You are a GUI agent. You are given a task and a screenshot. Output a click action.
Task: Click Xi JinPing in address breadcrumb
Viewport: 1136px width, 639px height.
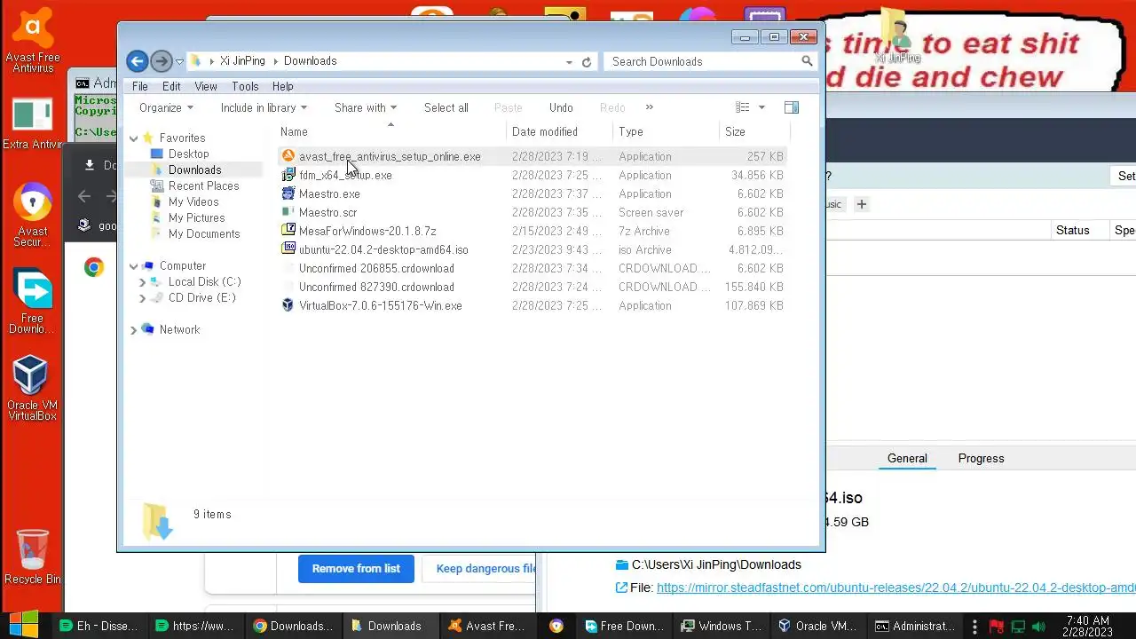[242, 61]
